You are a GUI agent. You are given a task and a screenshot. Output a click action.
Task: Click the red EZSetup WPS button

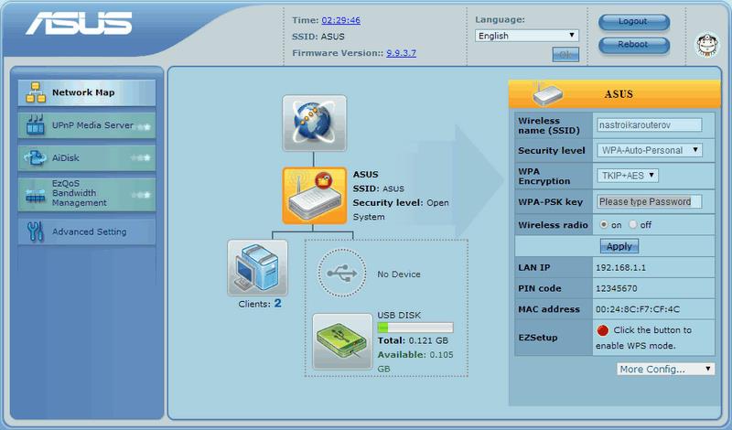pyautogui.click(x=603, y=330)
